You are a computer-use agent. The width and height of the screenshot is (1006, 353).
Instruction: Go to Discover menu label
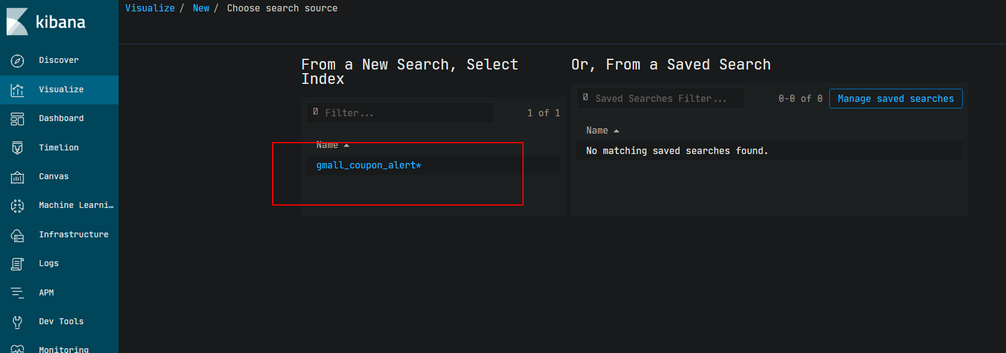click(x=59, y=61)
